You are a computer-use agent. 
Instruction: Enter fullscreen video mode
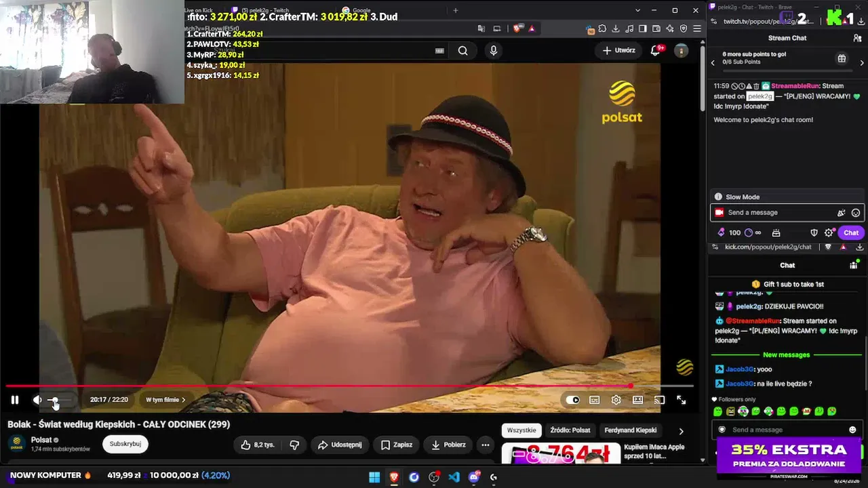coord(681,400)
